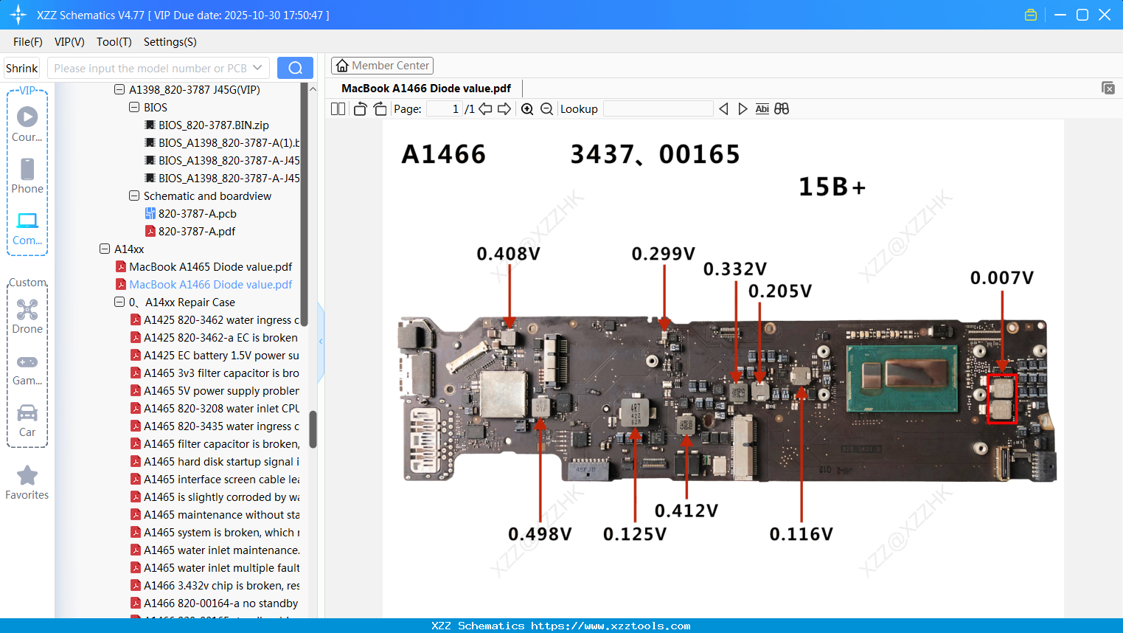Open the Settings(S) menu
The height and width of the screenshot is (633, 1123).
pyautogui.click(x=170, y=42)
